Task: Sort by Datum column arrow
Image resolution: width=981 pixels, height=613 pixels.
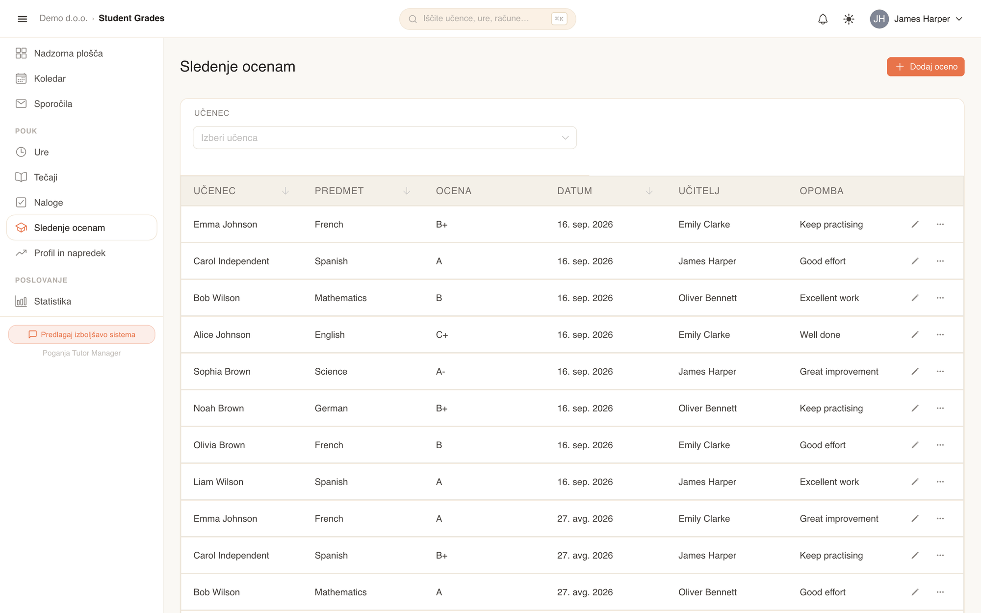Action: pyautogui.click(x=649, y=191)
